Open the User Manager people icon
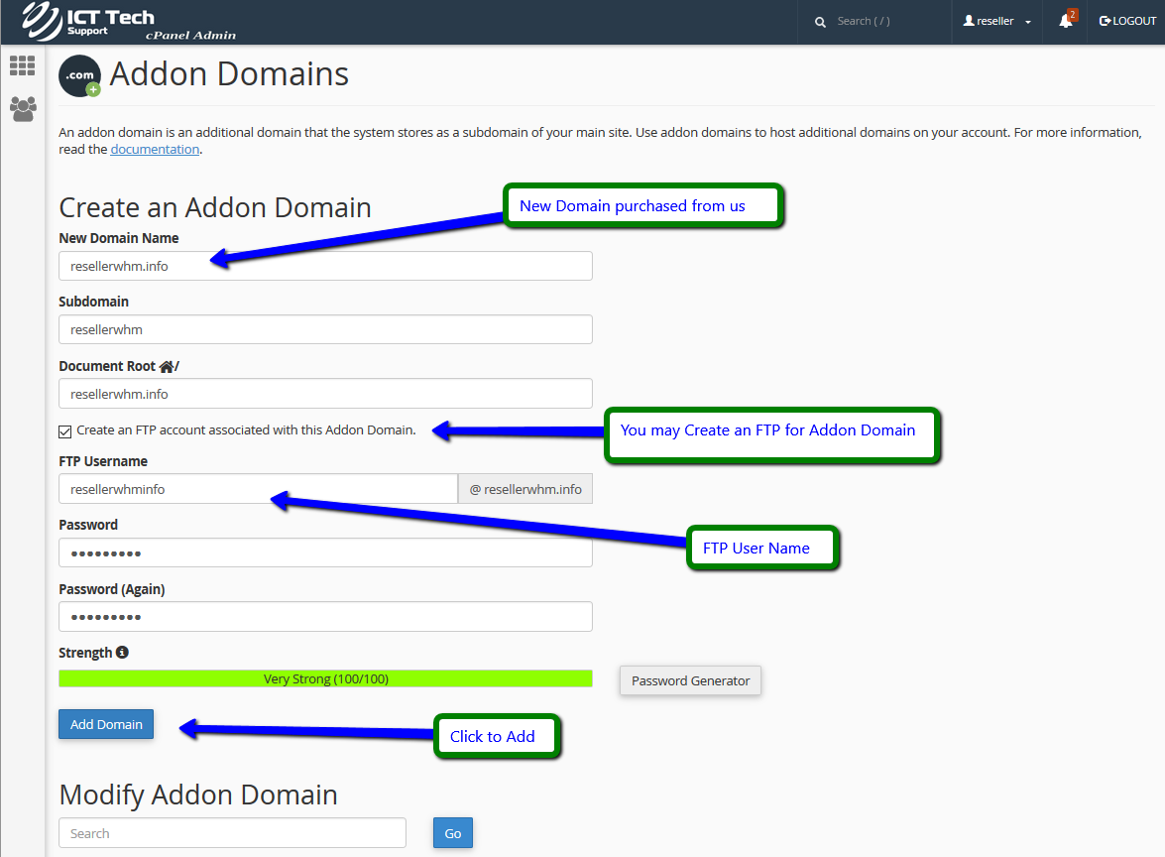1165x857 pixels. (22, 108)
